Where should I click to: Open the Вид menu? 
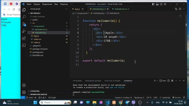pos(56,4)
